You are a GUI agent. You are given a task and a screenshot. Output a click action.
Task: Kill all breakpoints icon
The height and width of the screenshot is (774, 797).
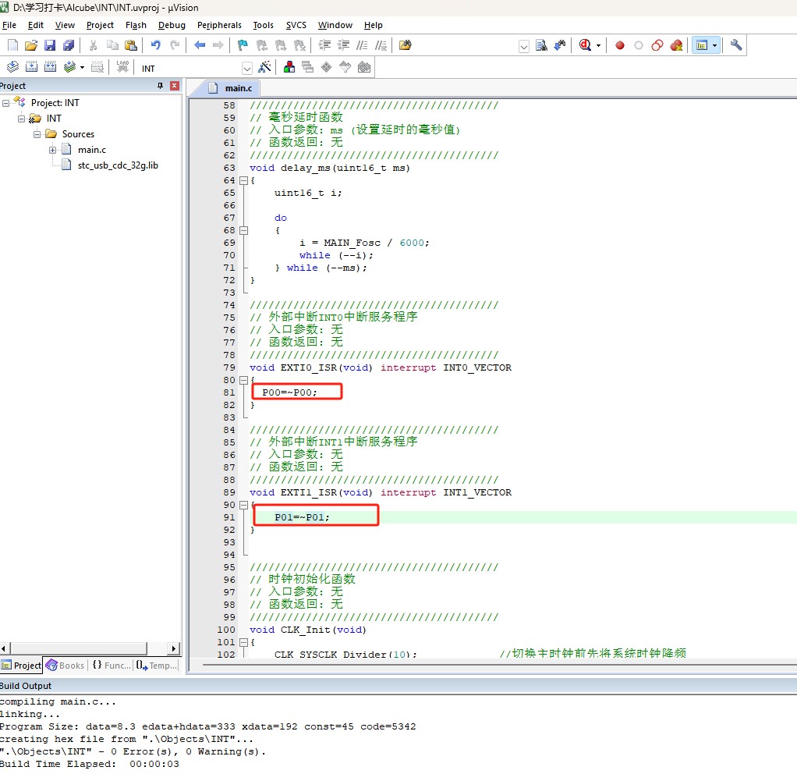676,45
